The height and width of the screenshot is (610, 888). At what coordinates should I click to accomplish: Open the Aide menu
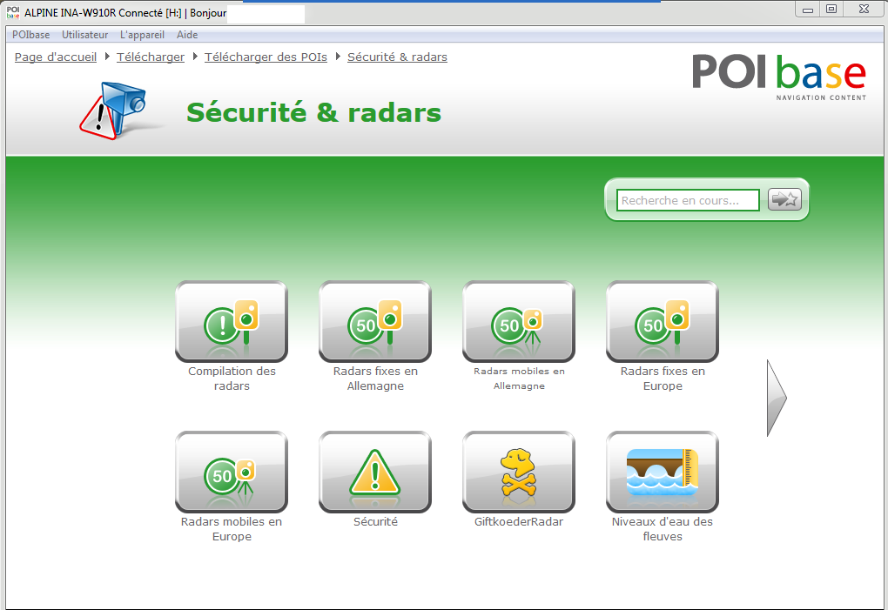click(187, 35)
